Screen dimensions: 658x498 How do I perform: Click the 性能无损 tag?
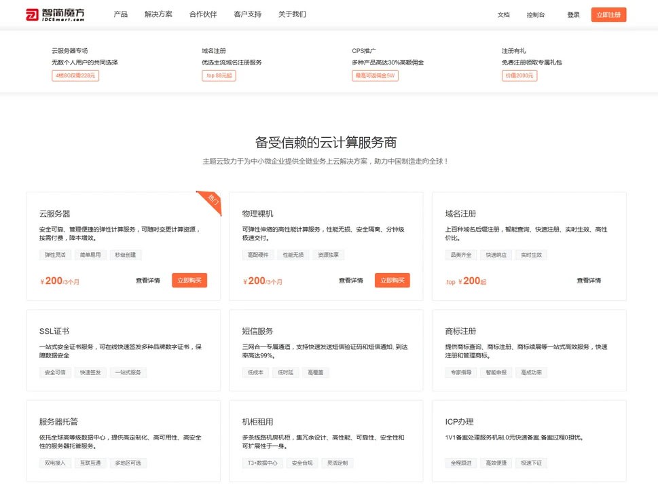pos(293,255)
